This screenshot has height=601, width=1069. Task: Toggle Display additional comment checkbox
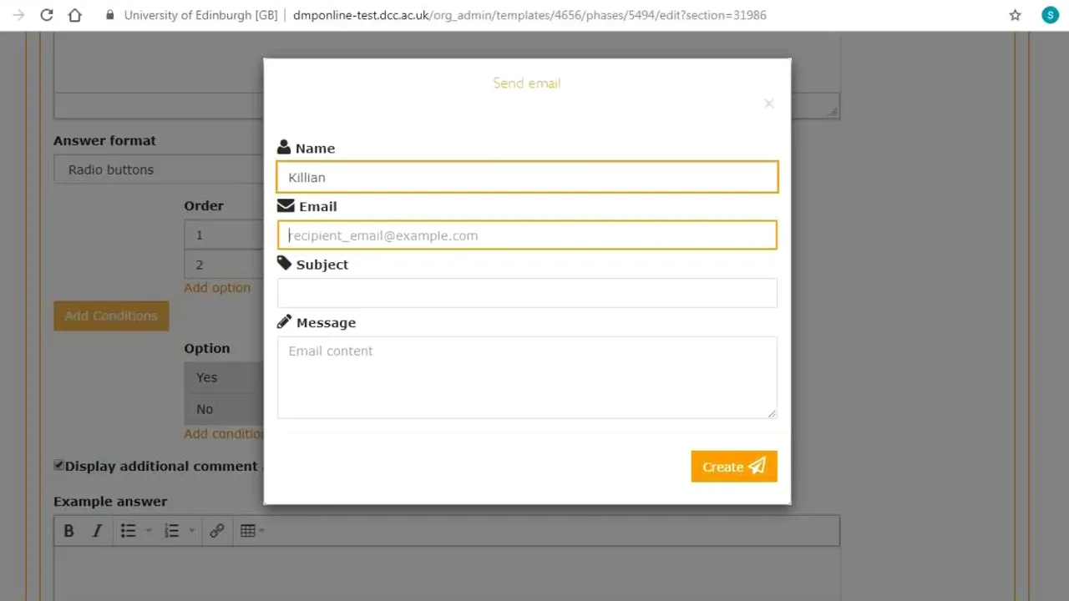click(58, 465)
